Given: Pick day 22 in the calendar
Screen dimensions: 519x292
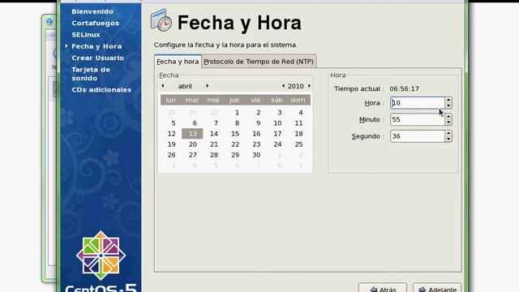Looking at the screenshot, I should (235, 144).
